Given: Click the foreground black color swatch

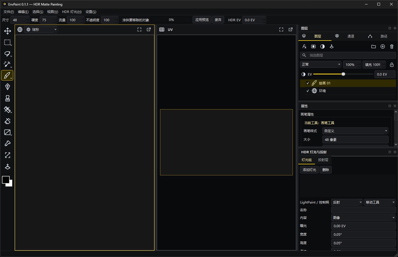Looking at the screenshot, I should [6, 180].
